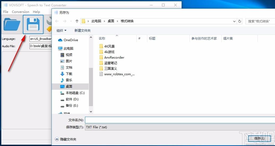Click the search 格式转换 box
Viewport: 275px width, 146px height.
coord(260,21)
